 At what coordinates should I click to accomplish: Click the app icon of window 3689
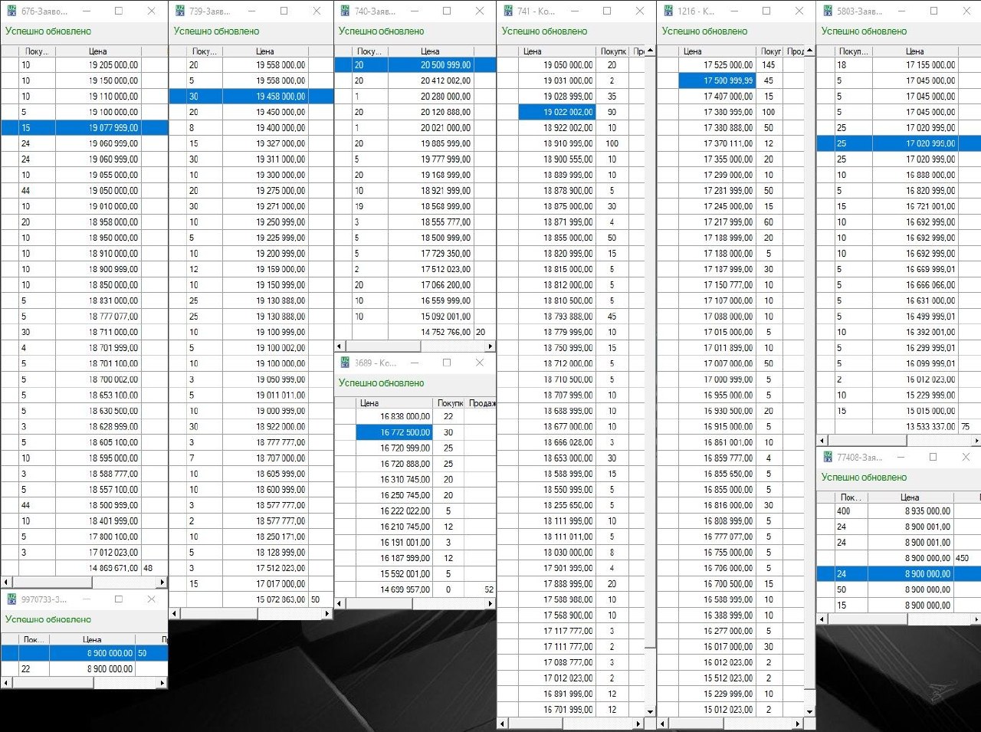344,363
